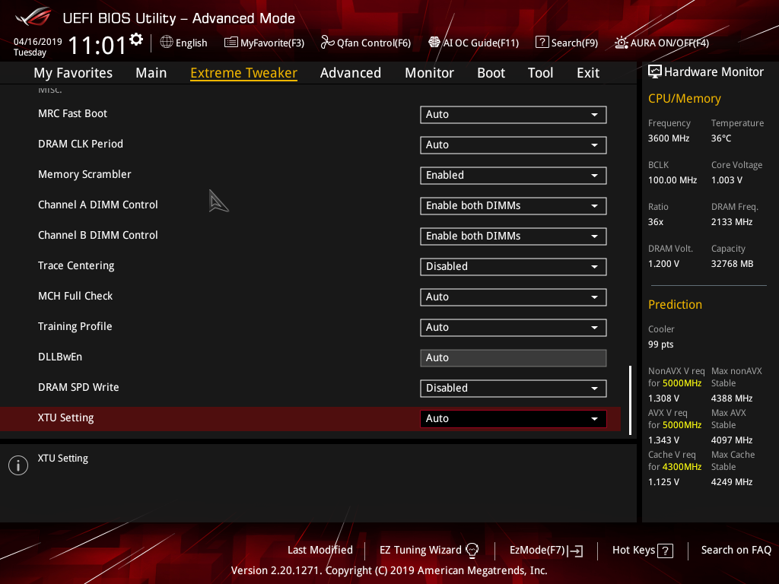
Task: Open the Monitor tab
Action: pos(429,73)
